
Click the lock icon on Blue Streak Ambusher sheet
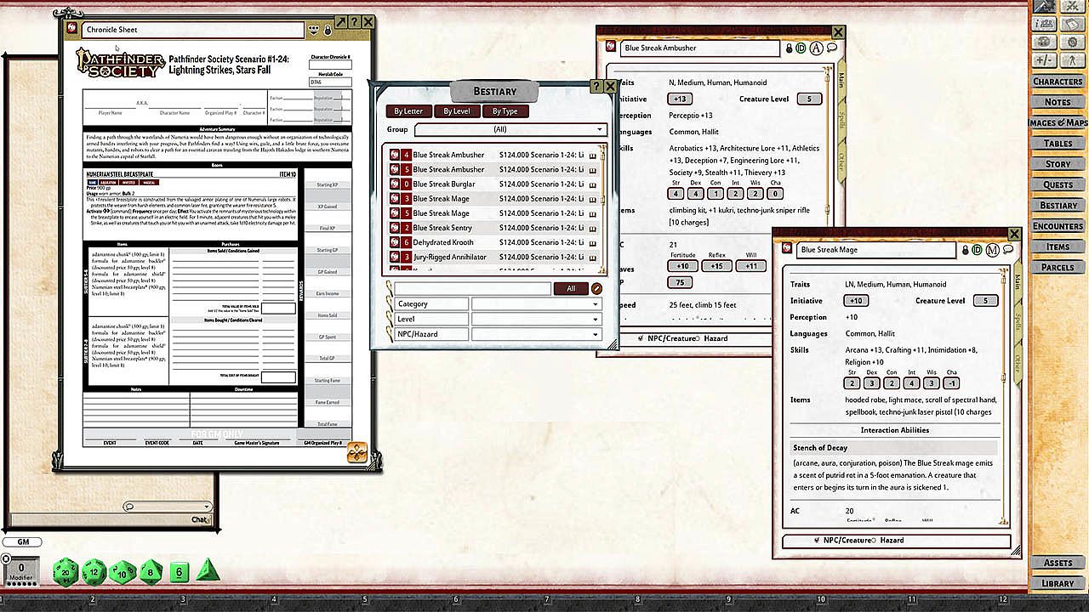click(x=788, y=48)
